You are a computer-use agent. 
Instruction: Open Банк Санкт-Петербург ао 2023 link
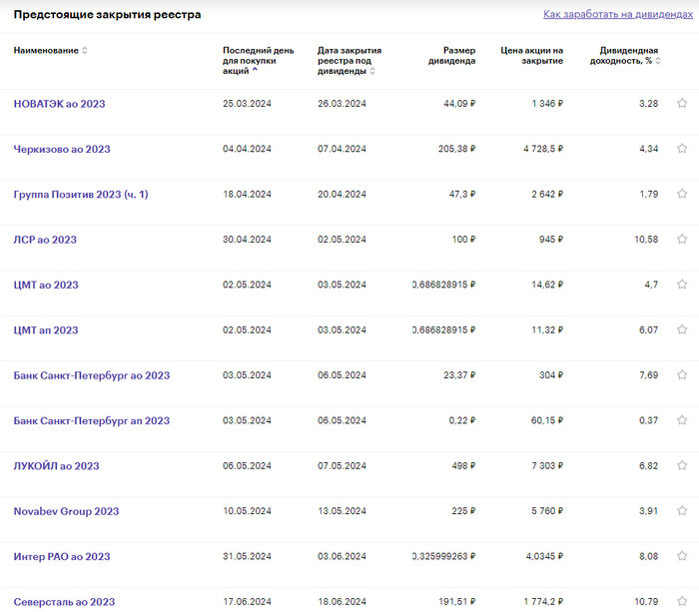pos(92,375)
